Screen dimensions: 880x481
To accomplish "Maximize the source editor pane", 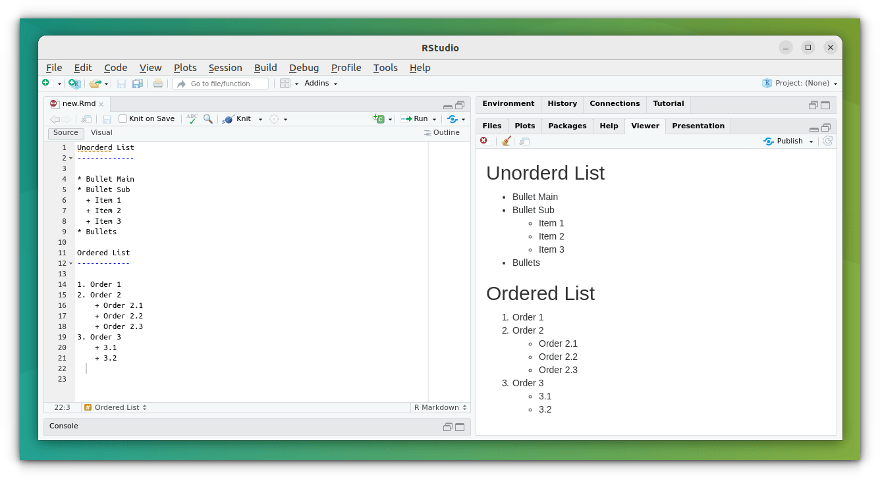I will point(460,105).
